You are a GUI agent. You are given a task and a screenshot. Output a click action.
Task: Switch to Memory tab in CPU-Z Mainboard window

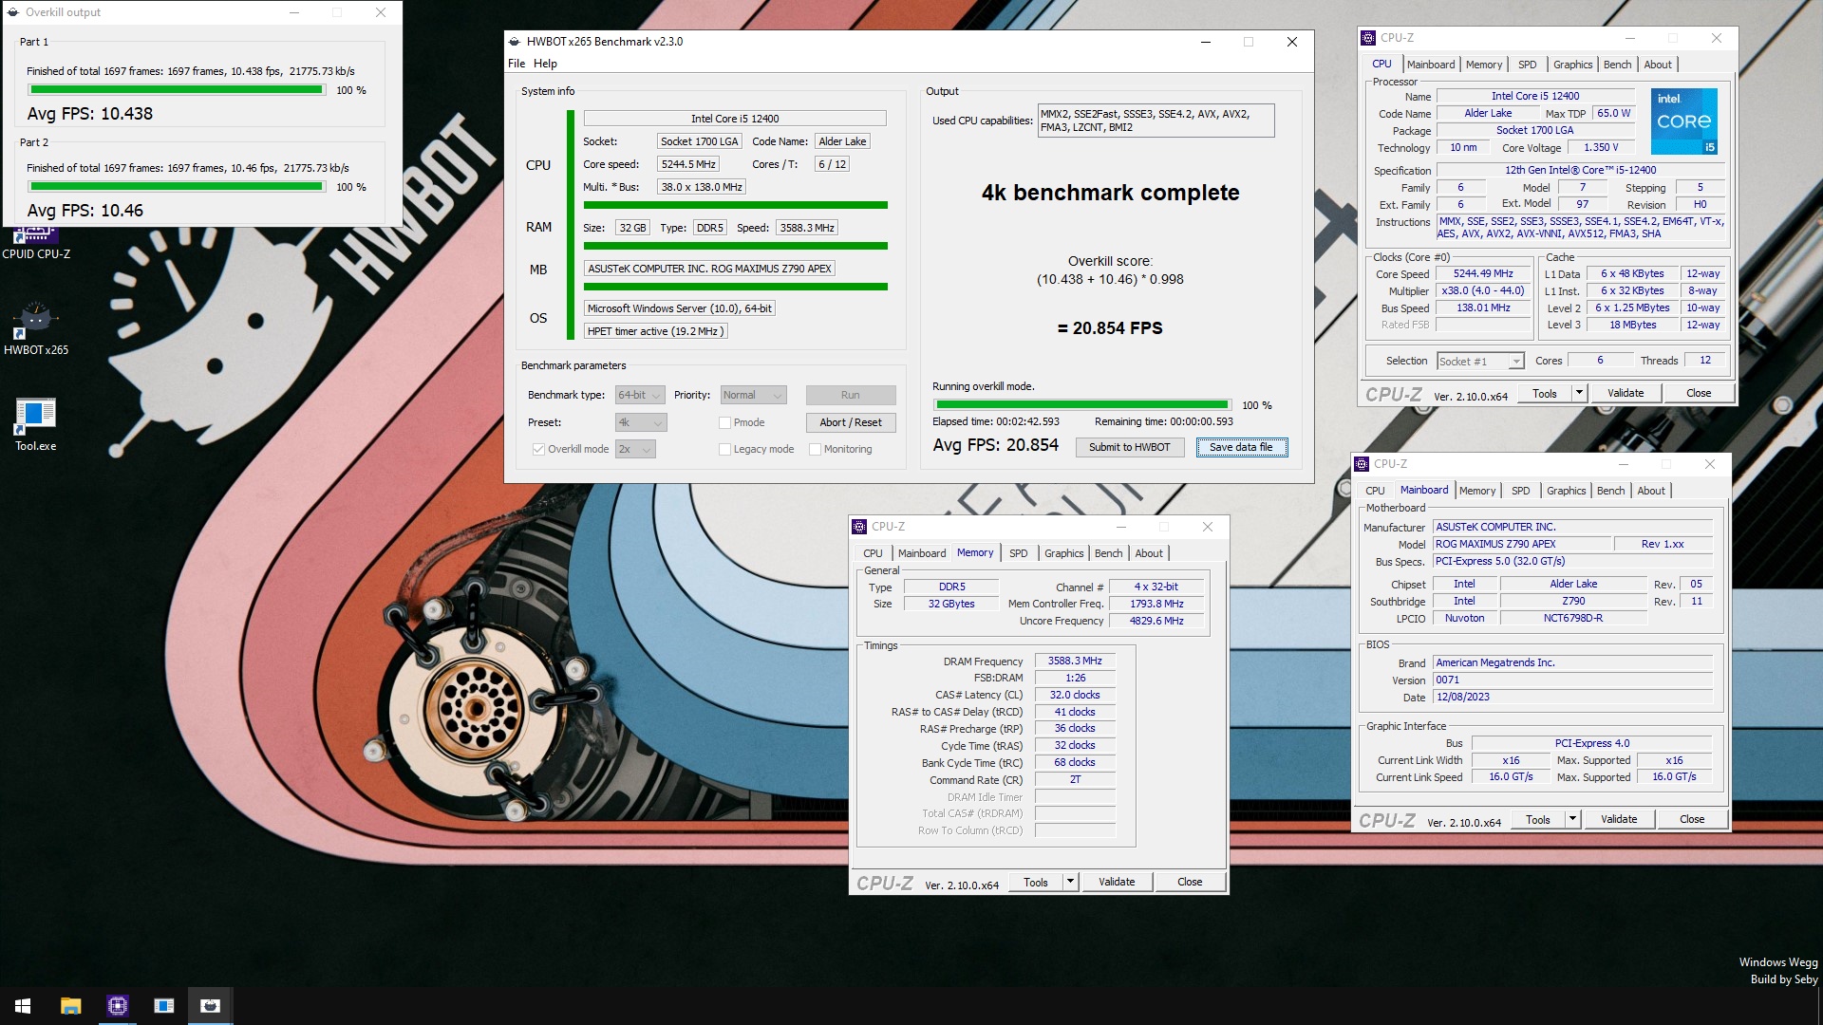pyautogui.click(x=1476, y=491)
